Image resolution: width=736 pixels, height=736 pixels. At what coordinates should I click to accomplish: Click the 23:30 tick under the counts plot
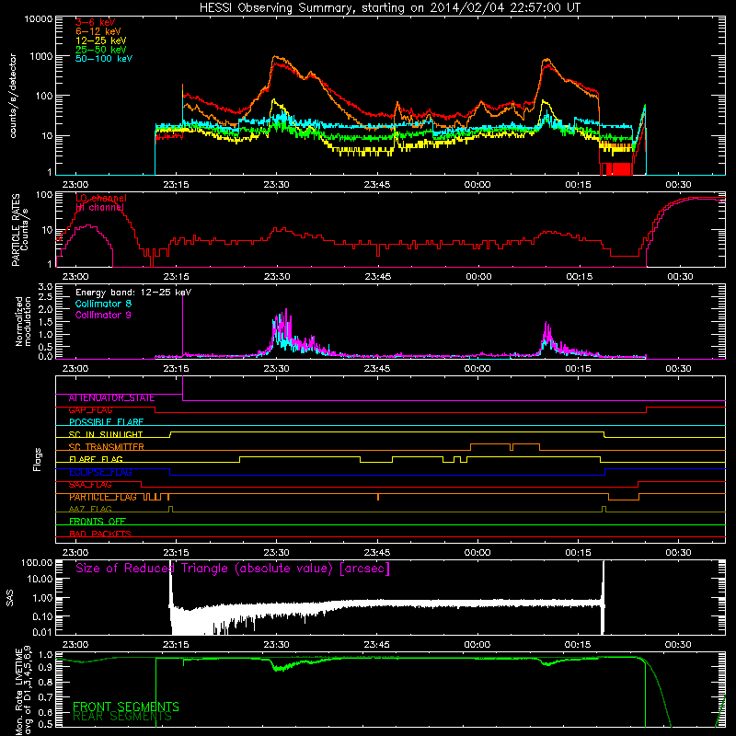pos(277,185)
